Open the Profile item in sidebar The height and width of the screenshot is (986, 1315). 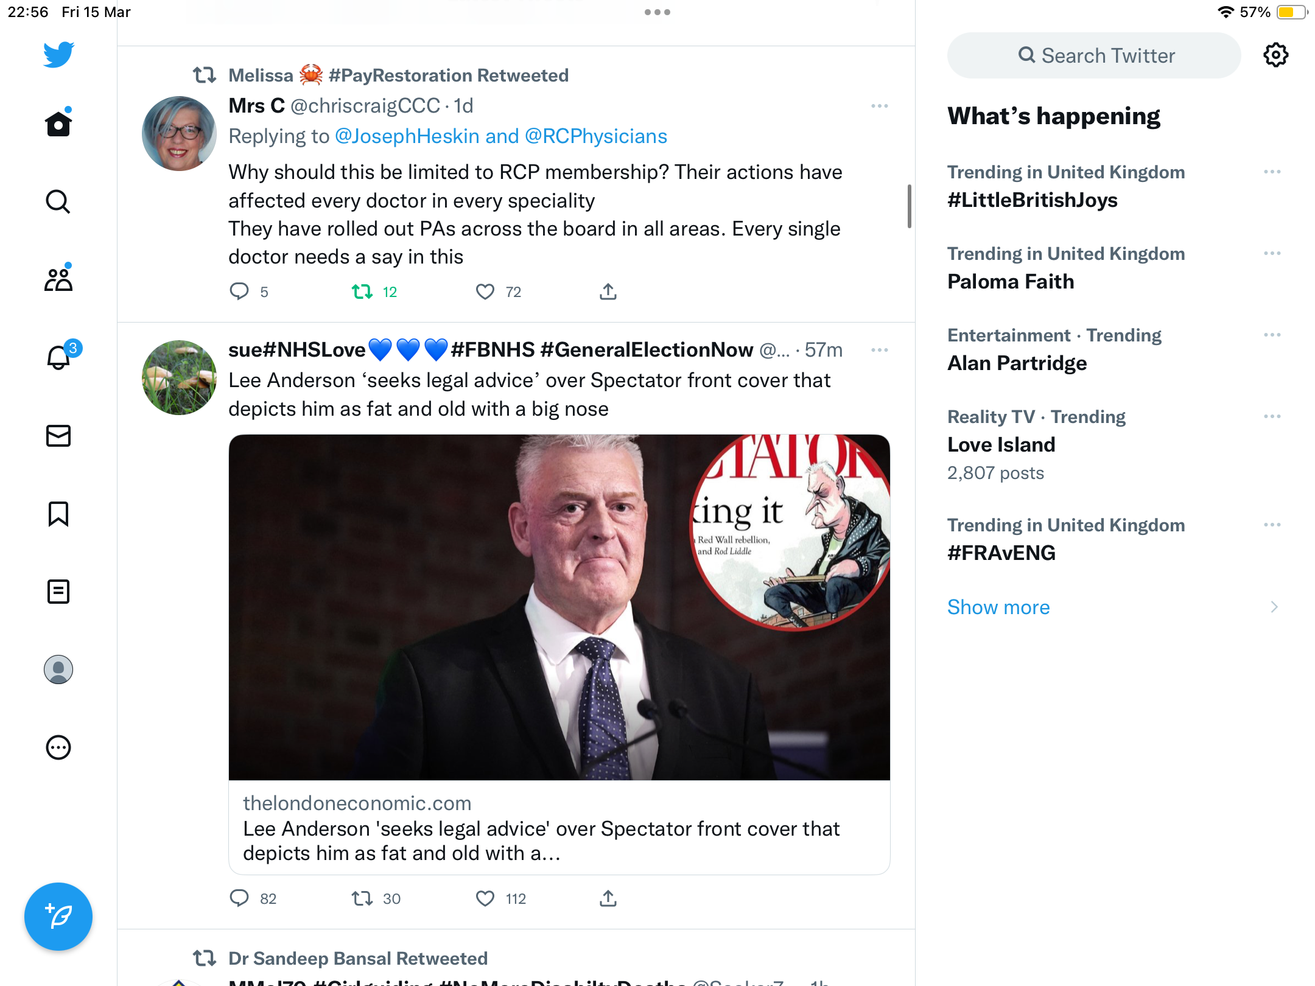pyautogui.click(x=58, y=669)
